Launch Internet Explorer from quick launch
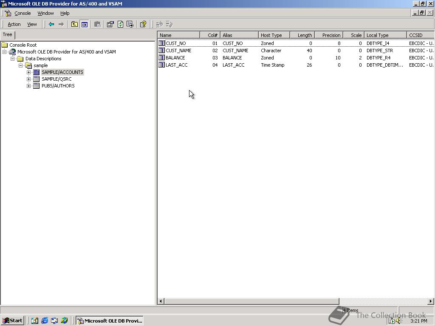Viewport: 435px width, 326px height. 44,321
